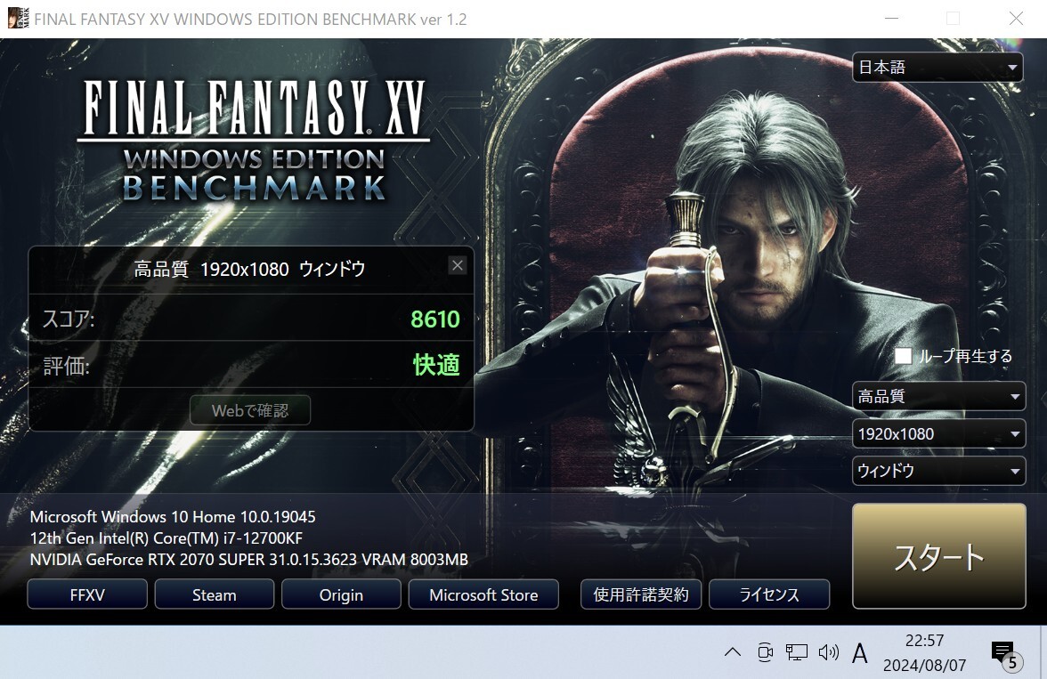The image size is (1047, 679).
Task: Enable the ループ再生する loop playback checkbox
Action: pyautogui.click(x=903, y=356)
